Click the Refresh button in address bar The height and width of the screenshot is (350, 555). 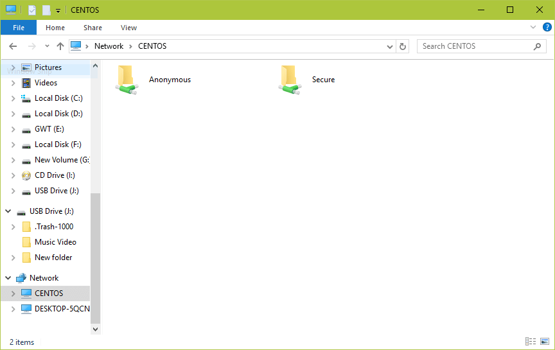403,46
